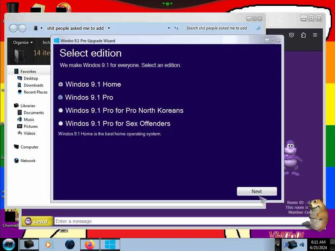Click the Windos logo in wizard title bar

[56, 41]
